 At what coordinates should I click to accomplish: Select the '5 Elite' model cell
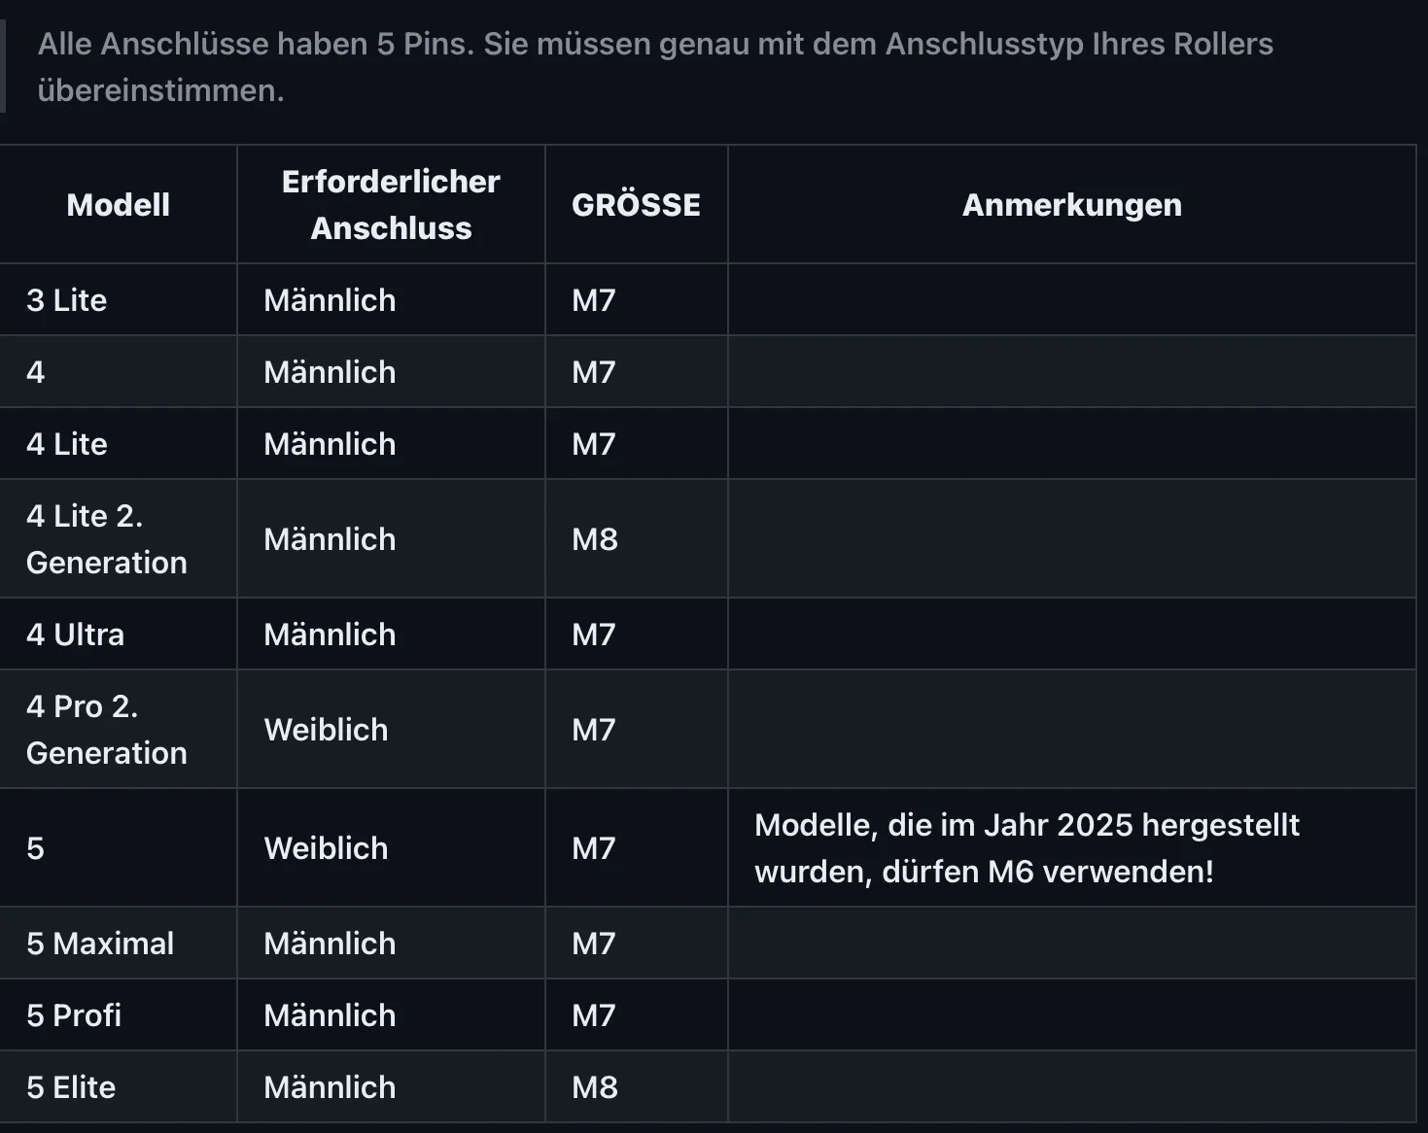click(x=71, y=1087)
